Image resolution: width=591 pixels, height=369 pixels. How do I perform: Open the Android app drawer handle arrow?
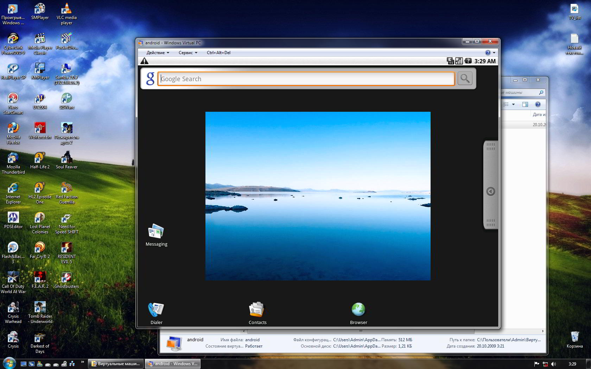[x=490, y=192]
